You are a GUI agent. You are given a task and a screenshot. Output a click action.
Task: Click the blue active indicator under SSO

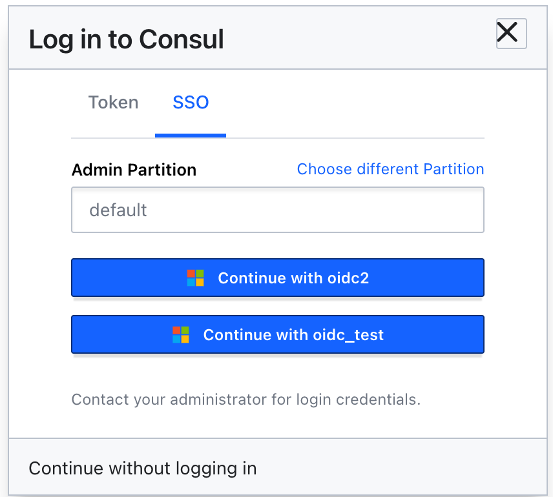[191, 136]
